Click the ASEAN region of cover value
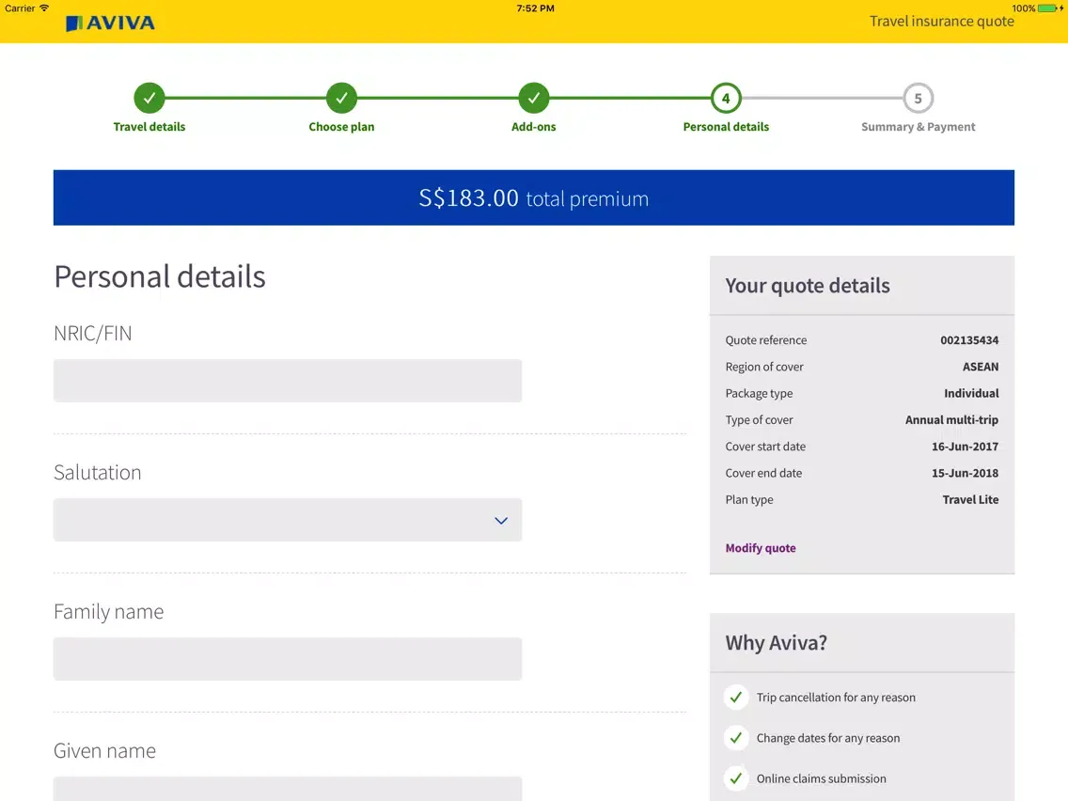1068x801 pixels. [x=981, y=367]
